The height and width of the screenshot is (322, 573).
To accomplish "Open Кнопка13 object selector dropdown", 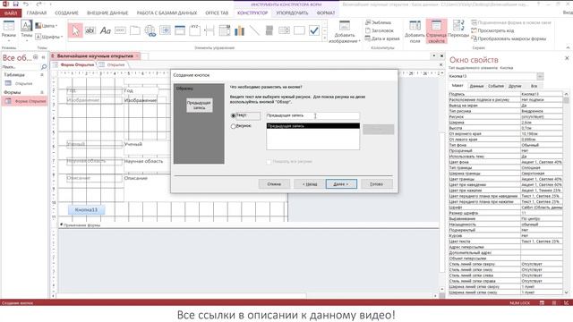I will coord(540,76).
